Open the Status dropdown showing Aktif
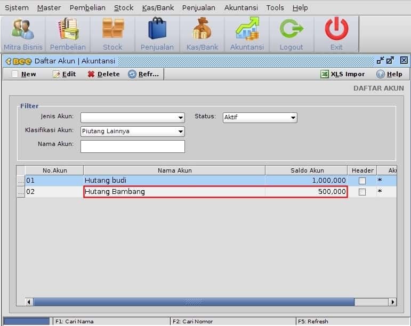Image resolution: width=411 pixels, height=326 pixels. pyautogui.click(x=260, y=118)
